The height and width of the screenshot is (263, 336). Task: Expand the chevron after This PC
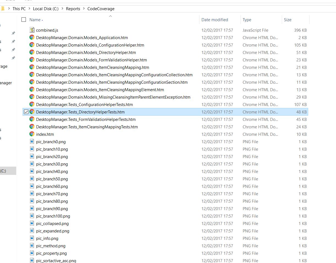pos(29,9)
